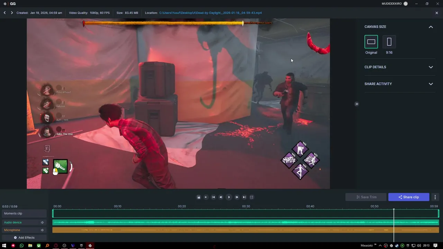Open File Explorer from the taskbar
Viewport: 443px width, 249px height.
(x=30, y=246)
